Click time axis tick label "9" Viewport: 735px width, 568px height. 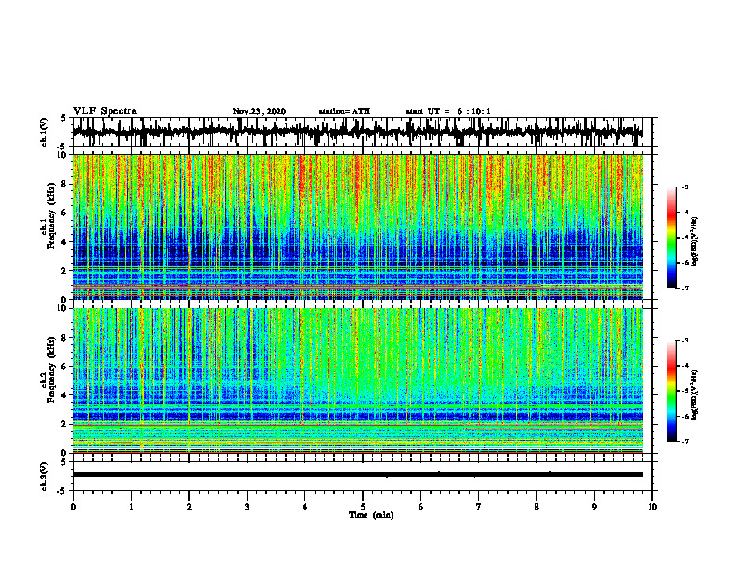594,507
